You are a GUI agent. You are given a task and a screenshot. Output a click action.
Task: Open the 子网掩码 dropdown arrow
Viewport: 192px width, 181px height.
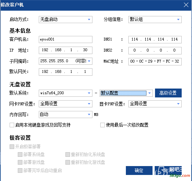click(x=89, y=61)
